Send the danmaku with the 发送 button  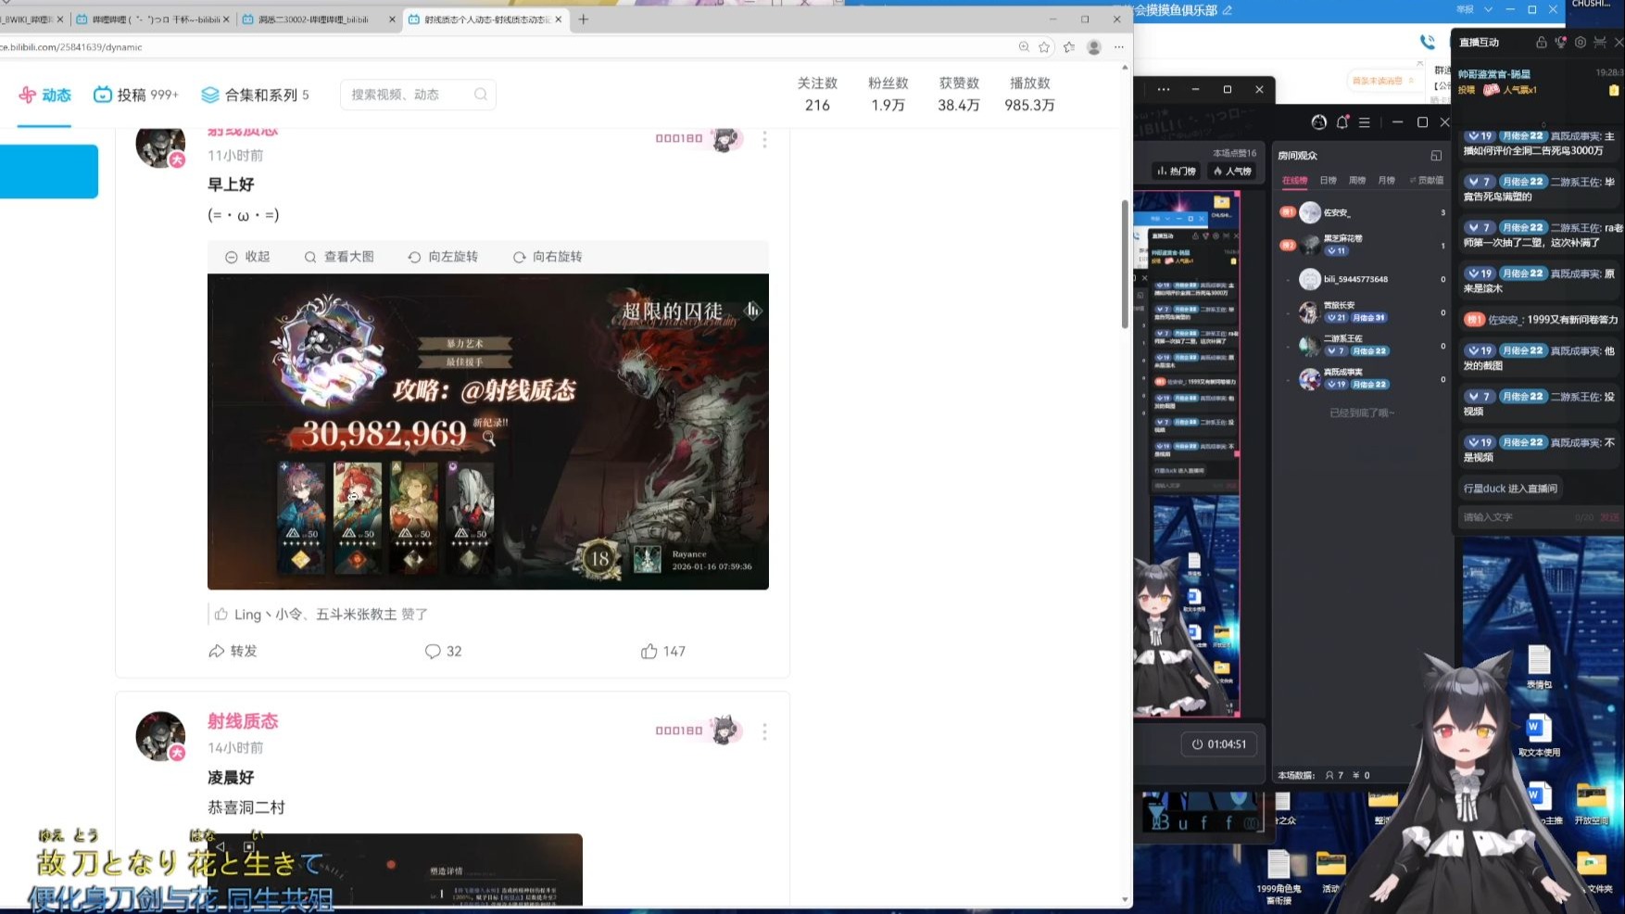coord(1610,517)
